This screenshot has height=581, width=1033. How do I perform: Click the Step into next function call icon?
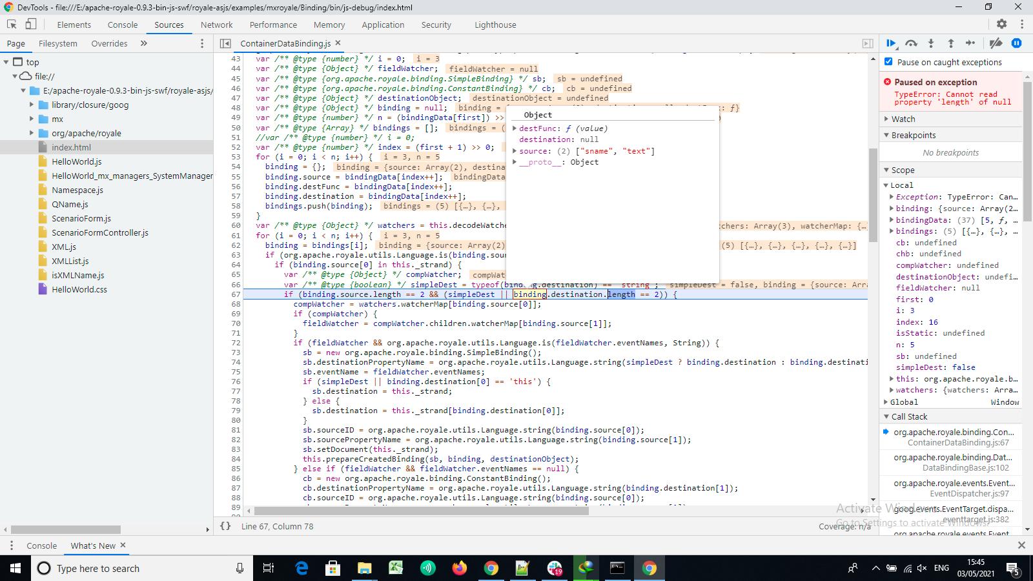coord(931,43)
